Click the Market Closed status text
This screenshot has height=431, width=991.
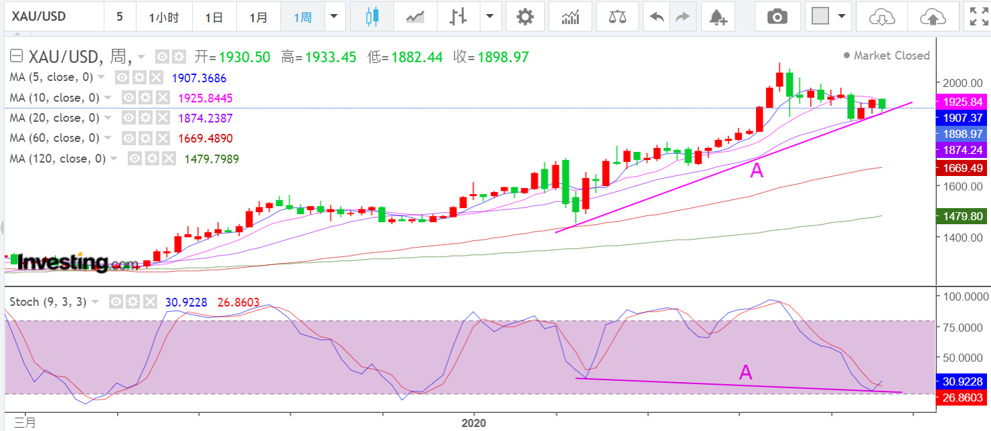click(x=891, y=56)
